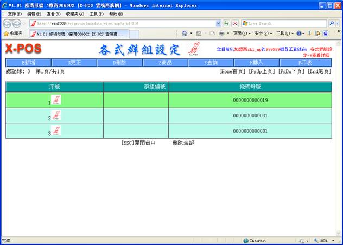Open the 文件(F) menu
The height and width of the screenshot is (245, 343).
coord(15,14)
